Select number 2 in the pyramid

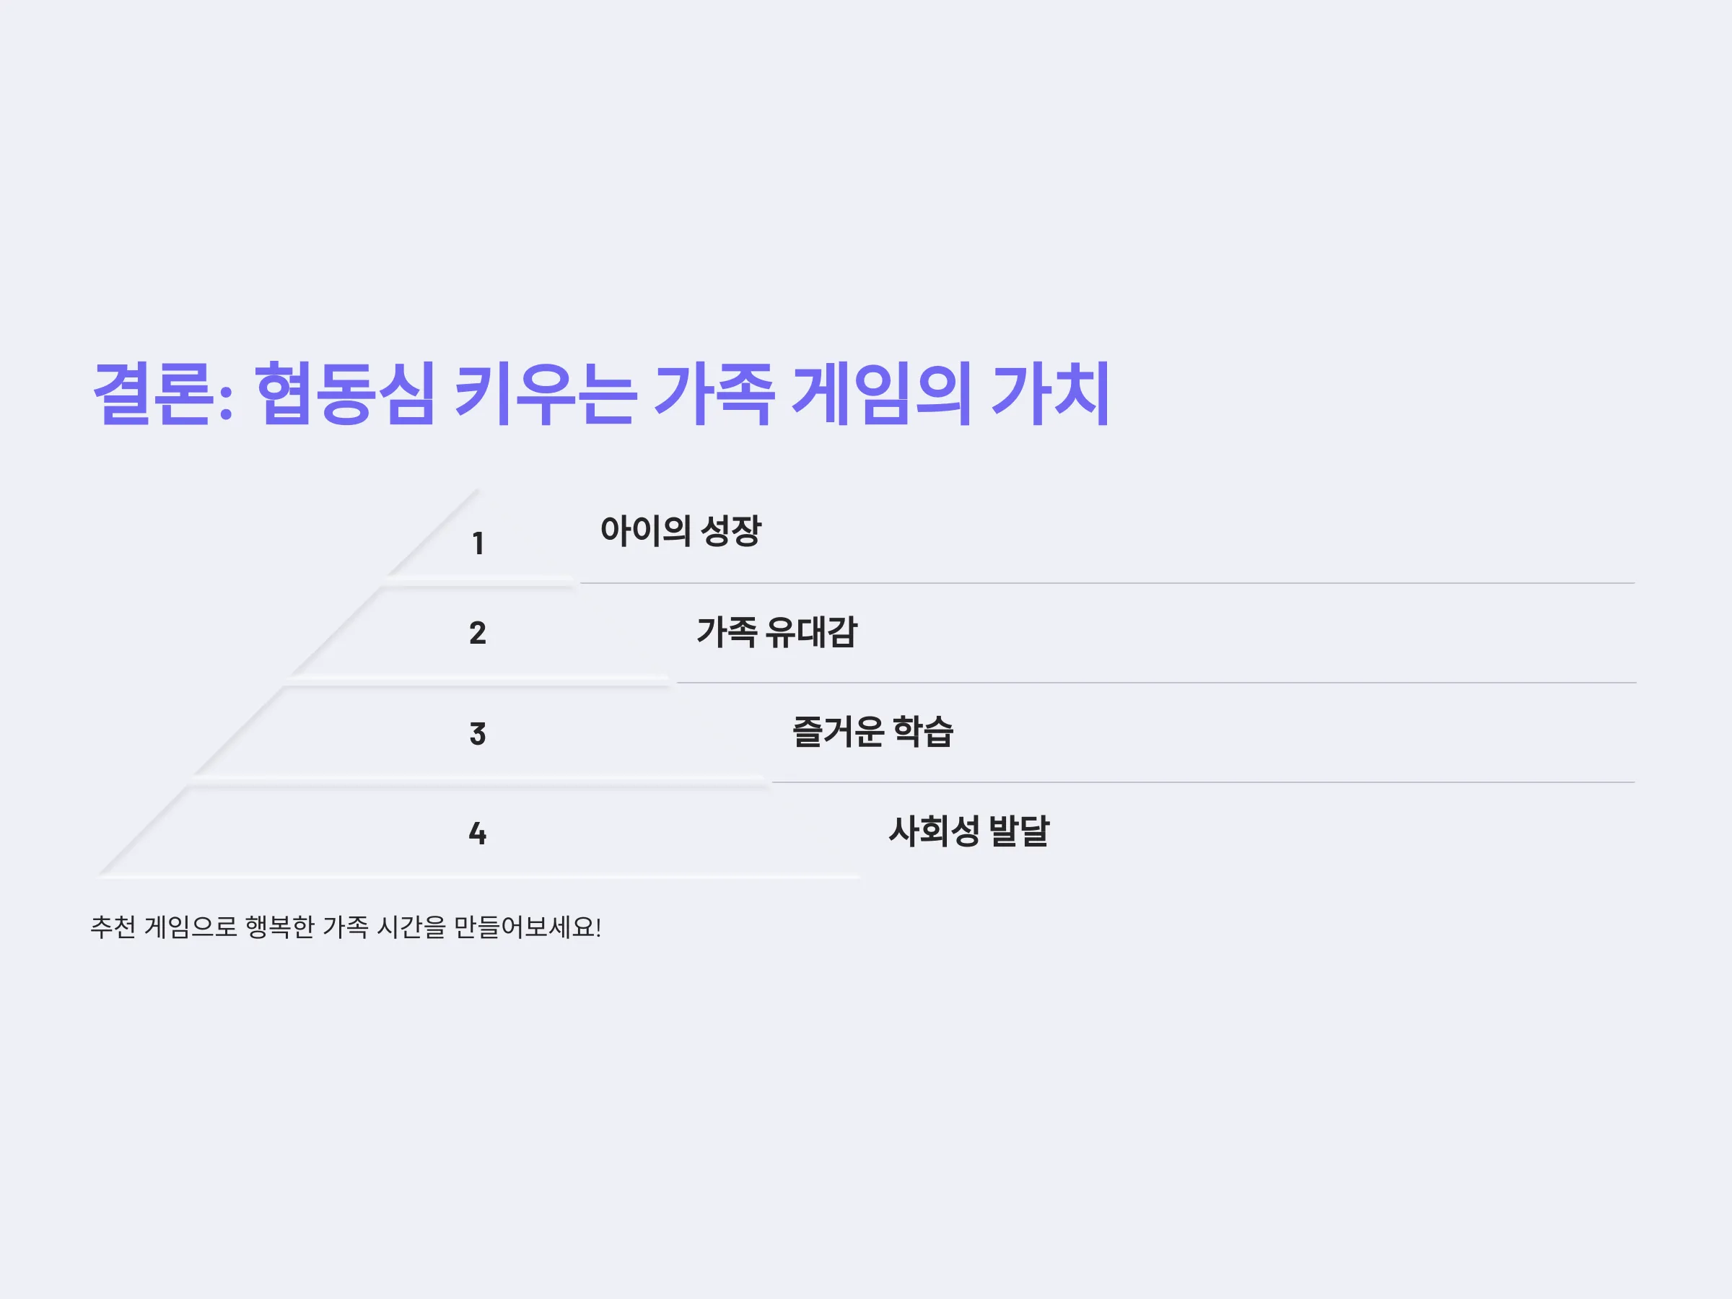click(x=478, y=633)
